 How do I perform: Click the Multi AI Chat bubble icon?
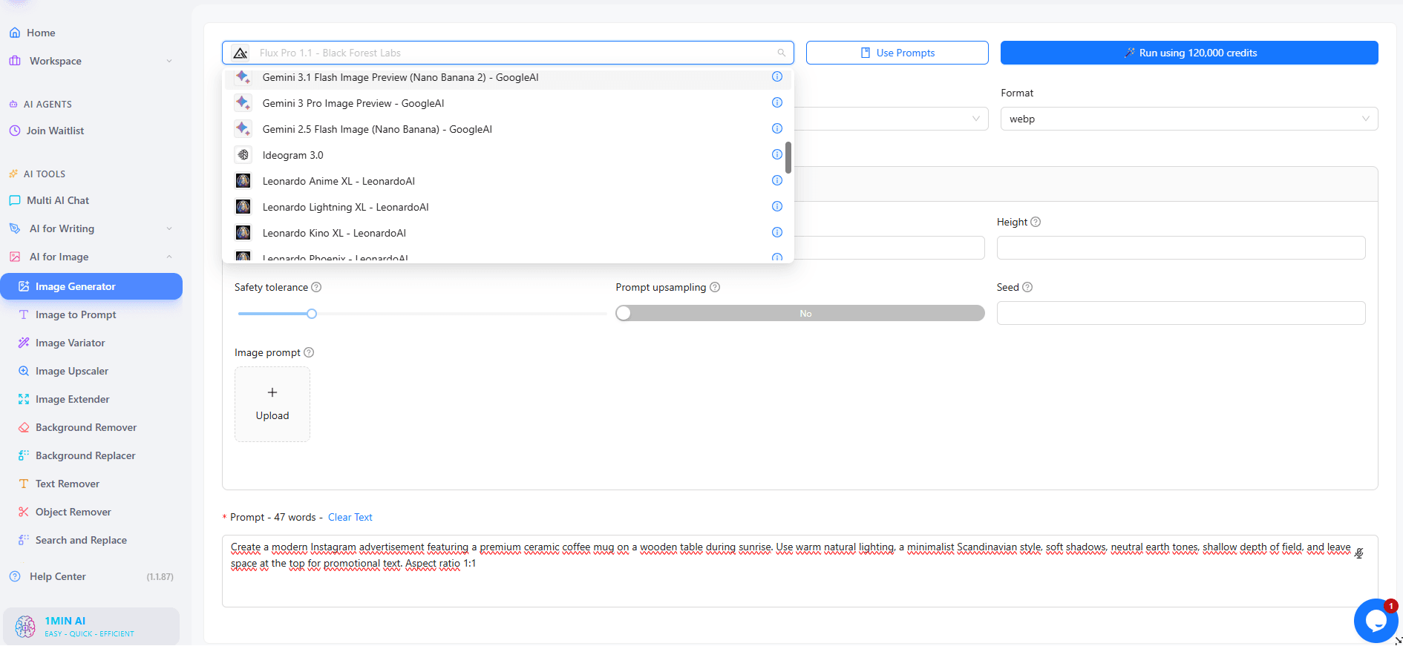coord(15,200)
